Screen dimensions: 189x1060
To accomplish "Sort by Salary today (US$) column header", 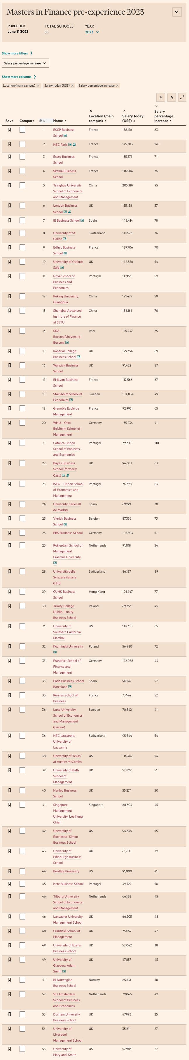I will point(133,119).
